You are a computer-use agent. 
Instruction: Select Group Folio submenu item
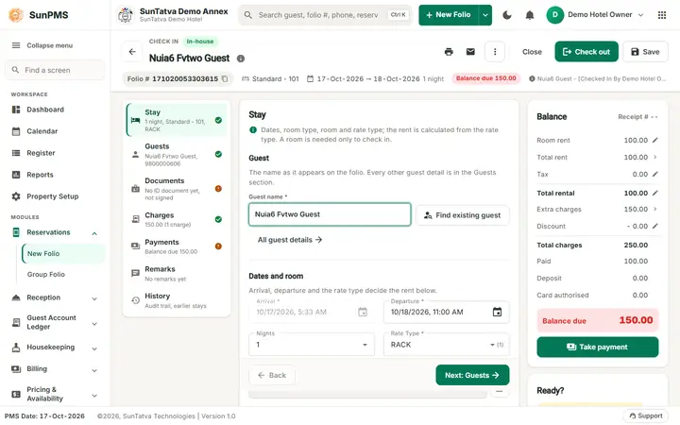[x=63, y=275]
